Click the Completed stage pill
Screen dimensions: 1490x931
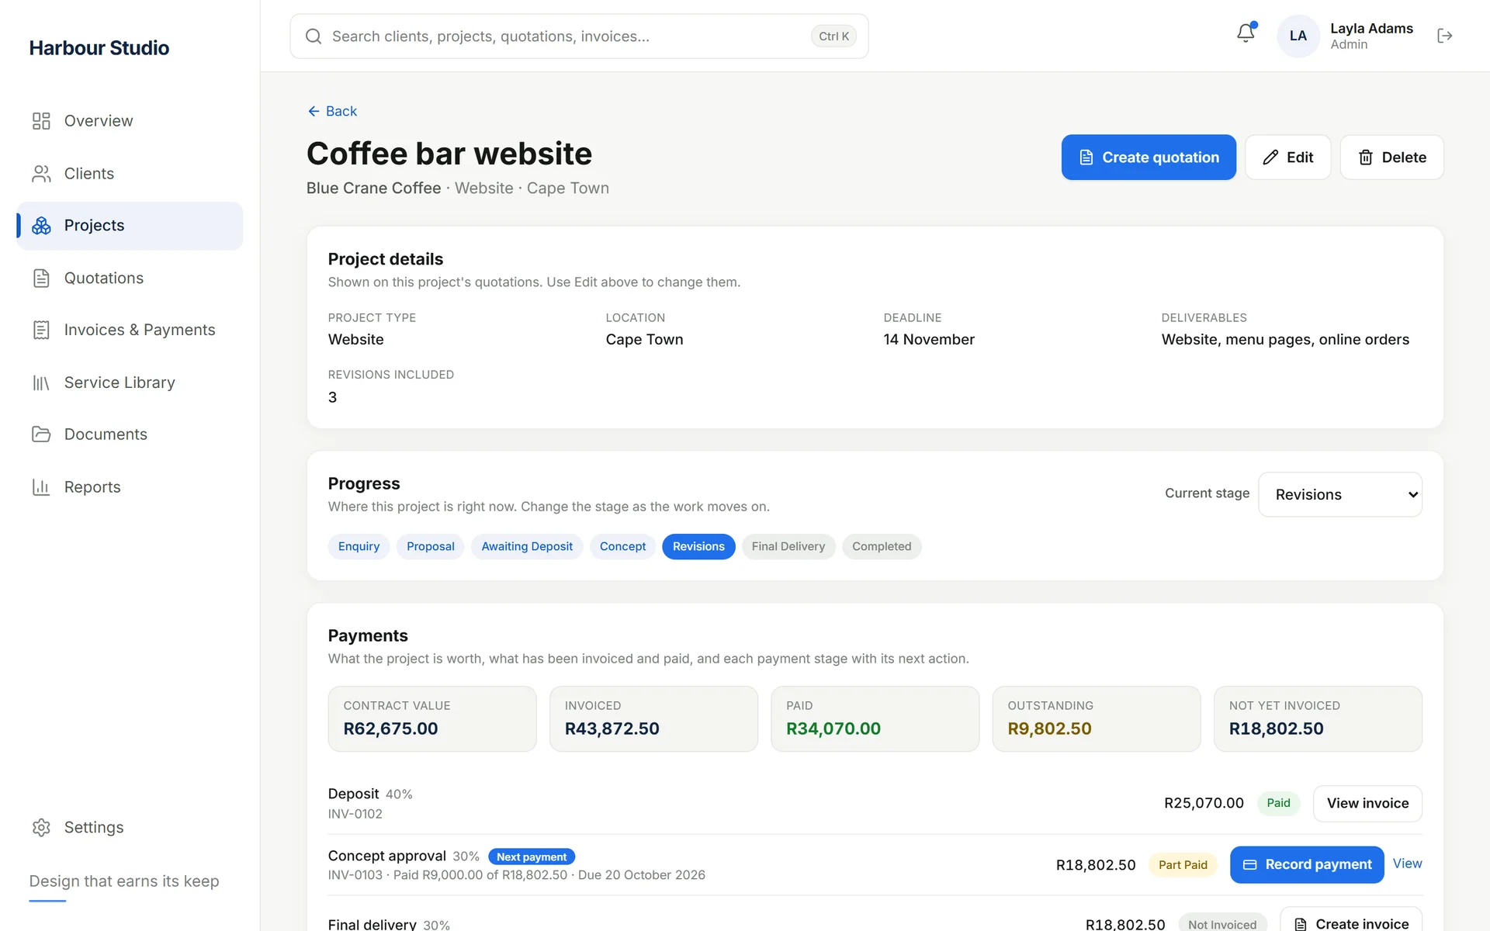click(882, 547)
